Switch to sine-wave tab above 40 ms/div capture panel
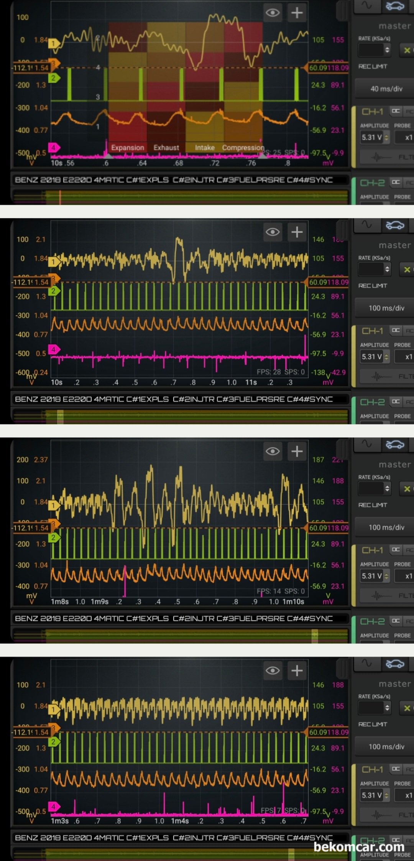 [x=367, y=6]
